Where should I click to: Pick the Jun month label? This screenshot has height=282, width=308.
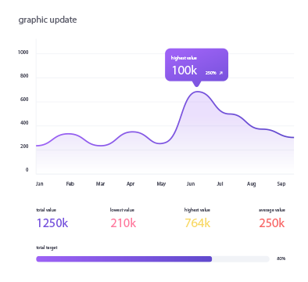click(x=191, y=184)
